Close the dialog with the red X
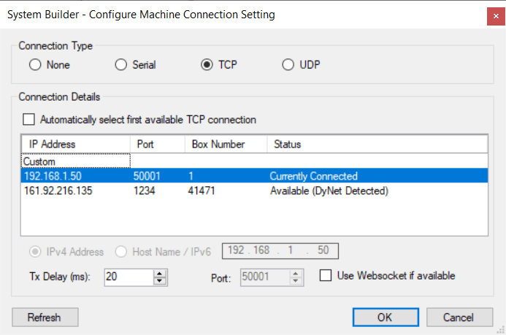Viewport: 506px width, 335px height. tap(496, 16)
